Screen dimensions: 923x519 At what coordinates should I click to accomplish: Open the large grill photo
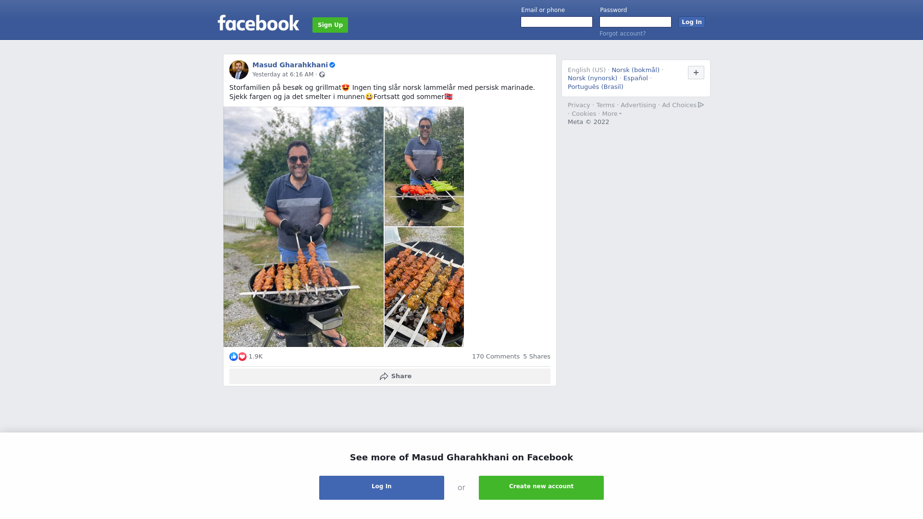[303, 227]
